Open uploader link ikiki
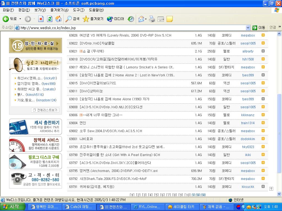This screenshot has width=282, height=211. coord(248,155)
